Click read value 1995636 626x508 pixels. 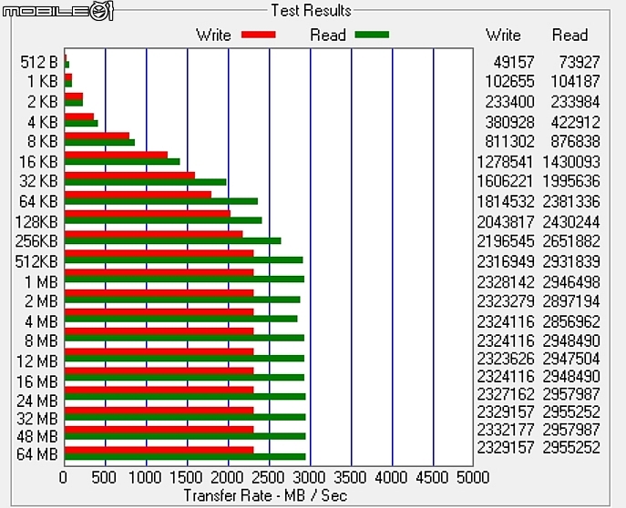click(x=571, y=181)
